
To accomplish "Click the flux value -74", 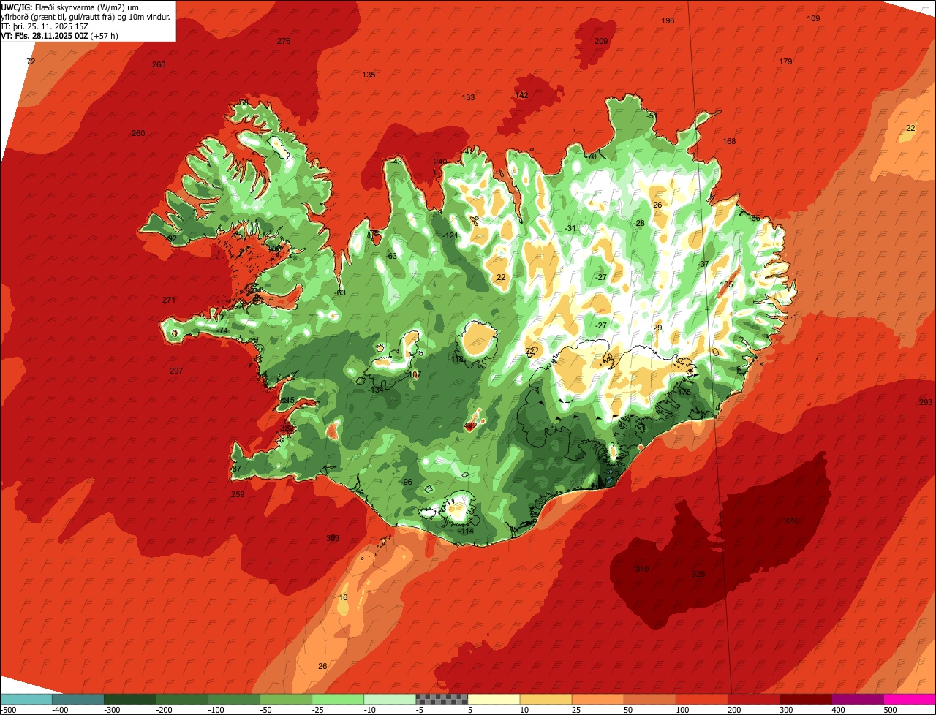I will [223, 330].
